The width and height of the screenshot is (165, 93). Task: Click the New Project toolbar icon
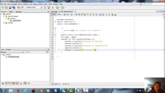tap(6, 7)
